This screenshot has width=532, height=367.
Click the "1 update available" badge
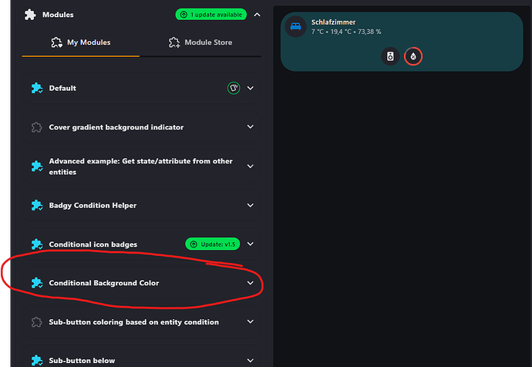click(210, 15)
